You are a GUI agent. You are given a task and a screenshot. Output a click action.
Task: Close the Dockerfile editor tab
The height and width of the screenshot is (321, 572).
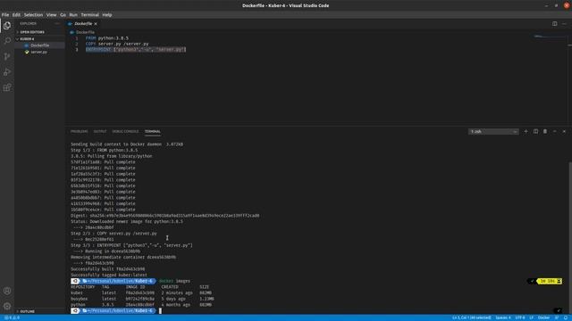[x=96, y=24]
